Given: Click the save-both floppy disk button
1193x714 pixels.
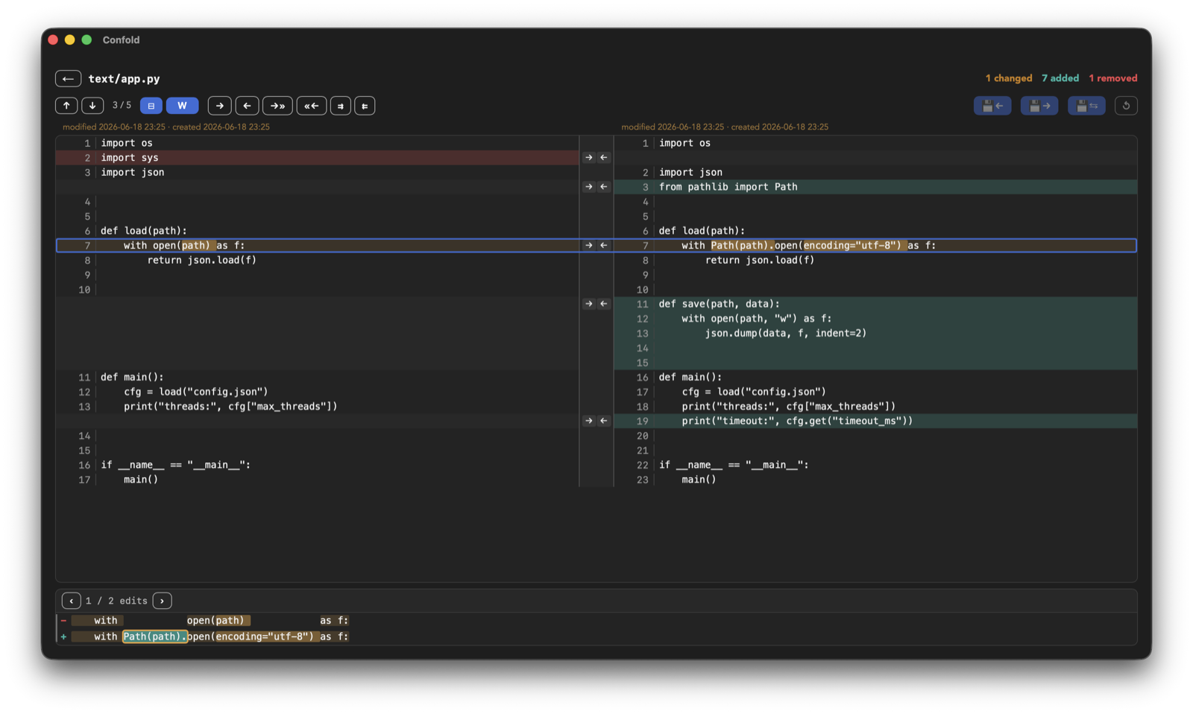Looking at the screenshot, I should point(1086,106).
